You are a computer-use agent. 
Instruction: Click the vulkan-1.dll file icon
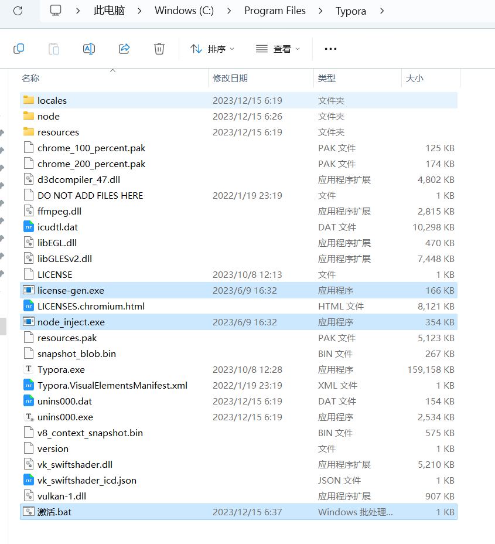pyautogui.click(x=29, y=496)
